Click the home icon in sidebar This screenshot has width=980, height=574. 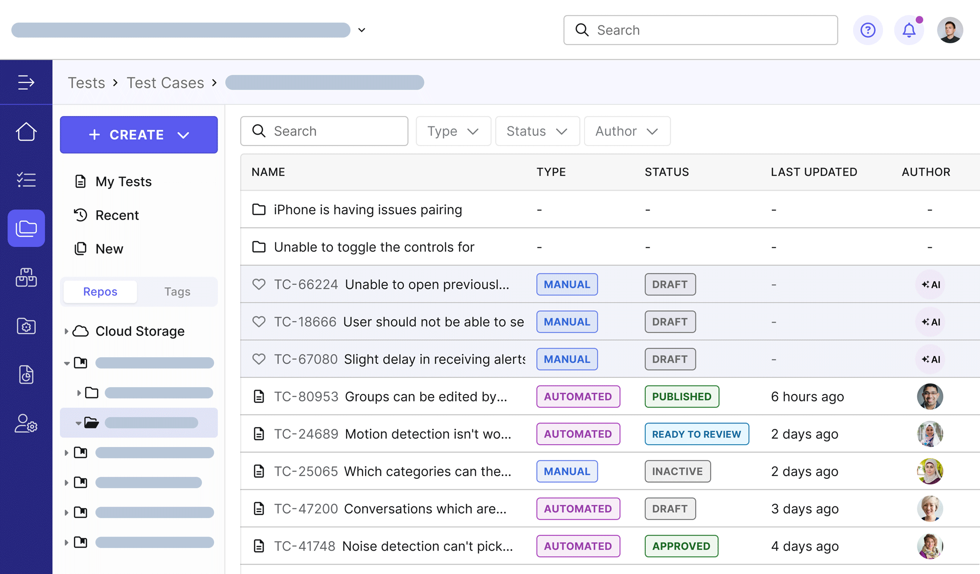point(26,131)
